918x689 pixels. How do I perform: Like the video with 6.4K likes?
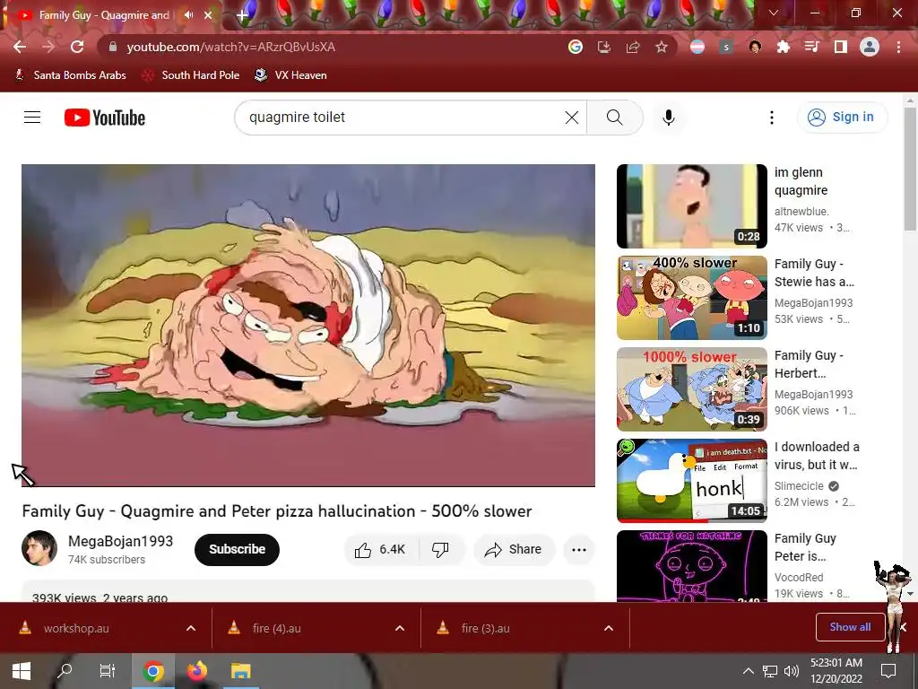(x=381, y=550)
